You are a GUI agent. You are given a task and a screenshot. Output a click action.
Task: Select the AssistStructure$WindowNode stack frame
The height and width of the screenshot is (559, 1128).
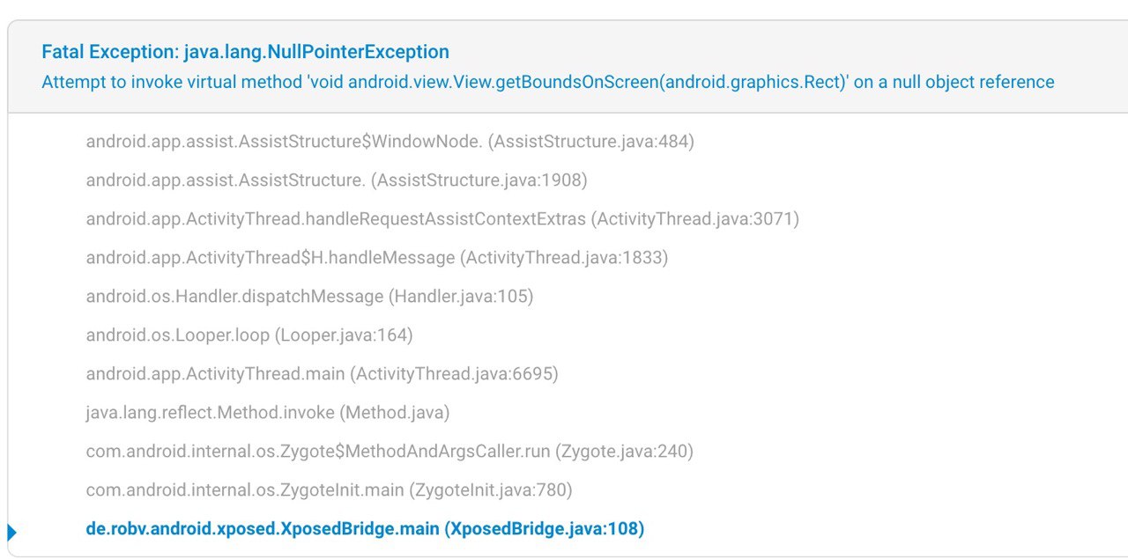(x=390, y=141)
